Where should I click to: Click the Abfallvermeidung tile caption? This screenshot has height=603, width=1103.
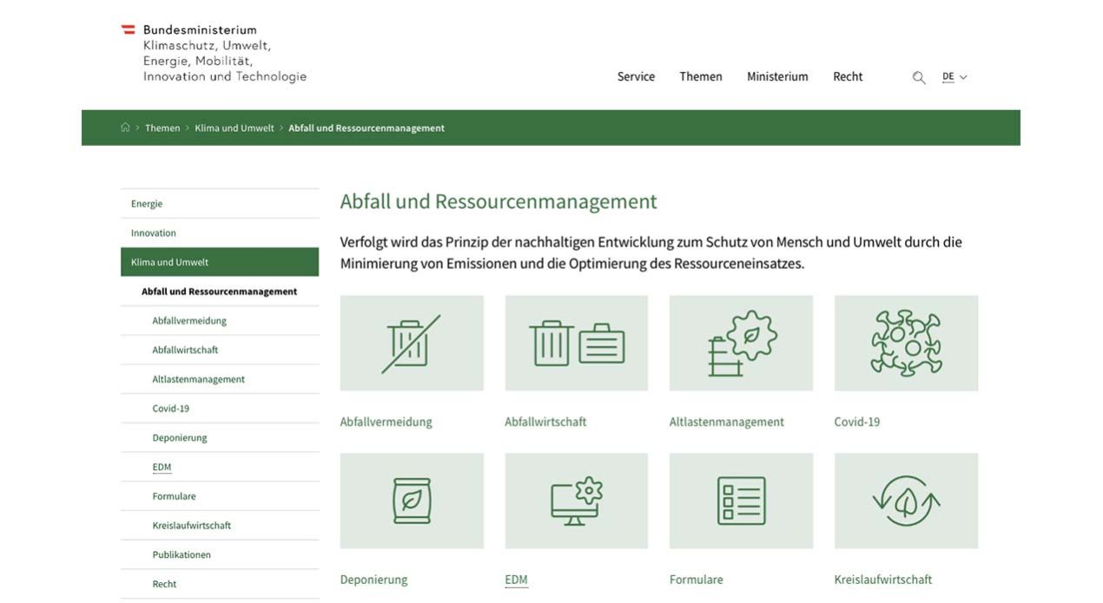386,422
